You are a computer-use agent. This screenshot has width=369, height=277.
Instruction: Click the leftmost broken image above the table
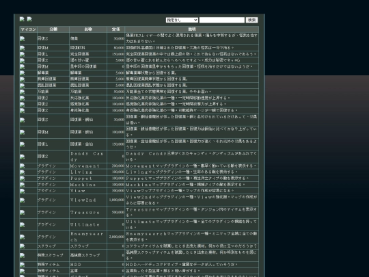22,19
